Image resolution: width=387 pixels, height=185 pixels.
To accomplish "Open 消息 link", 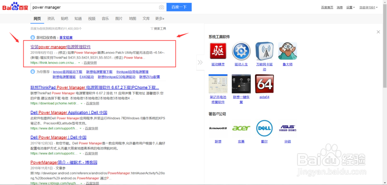I will coord(340,7).
